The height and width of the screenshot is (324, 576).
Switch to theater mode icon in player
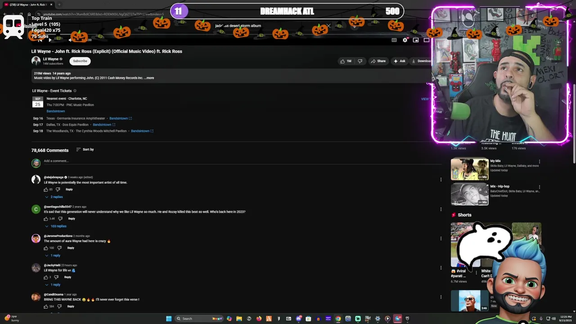click(426, 40)
